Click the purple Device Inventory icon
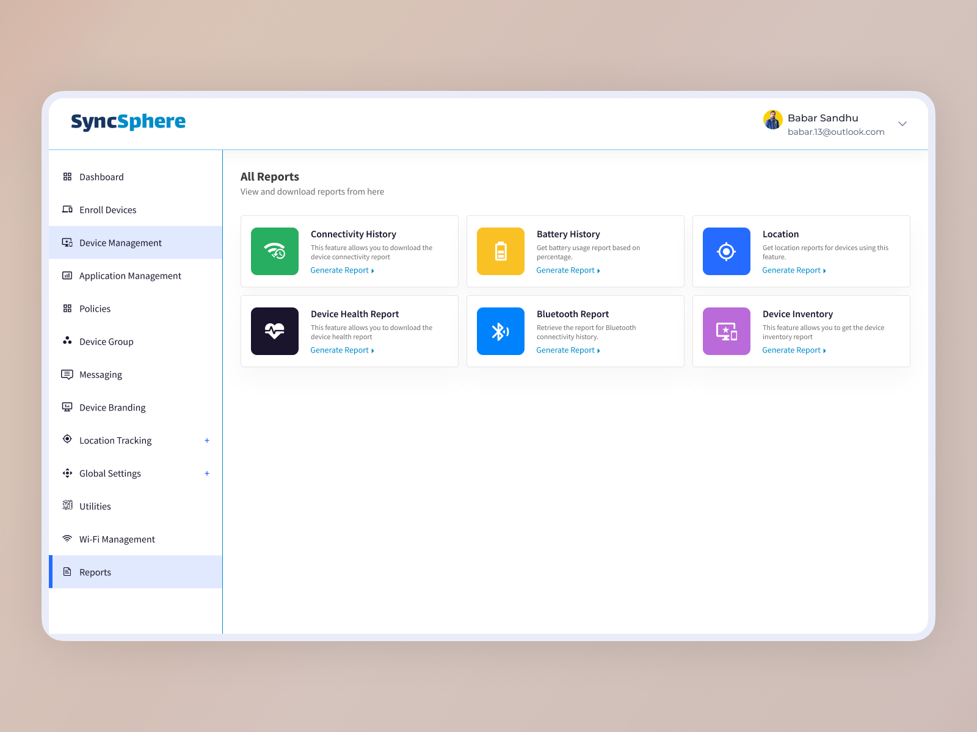This screenshot has height=732, width=977. pos(726,331)
